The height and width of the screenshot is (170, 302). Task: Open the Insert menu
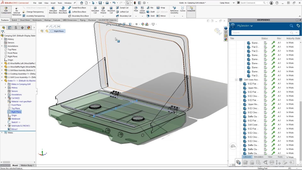[53, 3]
